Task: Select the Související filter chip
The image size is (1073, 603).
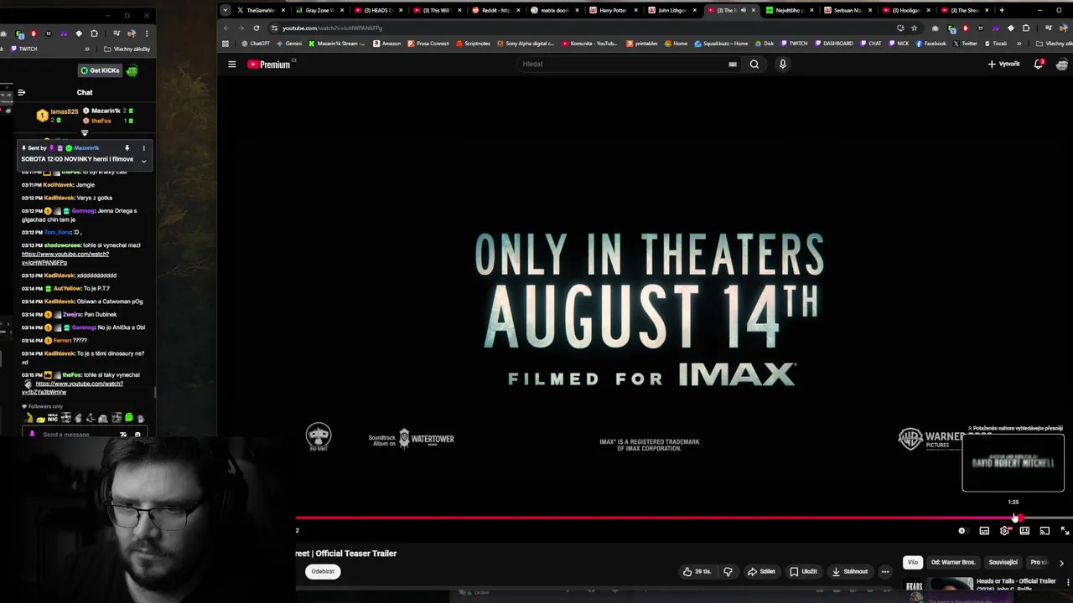Action: 1003,562
